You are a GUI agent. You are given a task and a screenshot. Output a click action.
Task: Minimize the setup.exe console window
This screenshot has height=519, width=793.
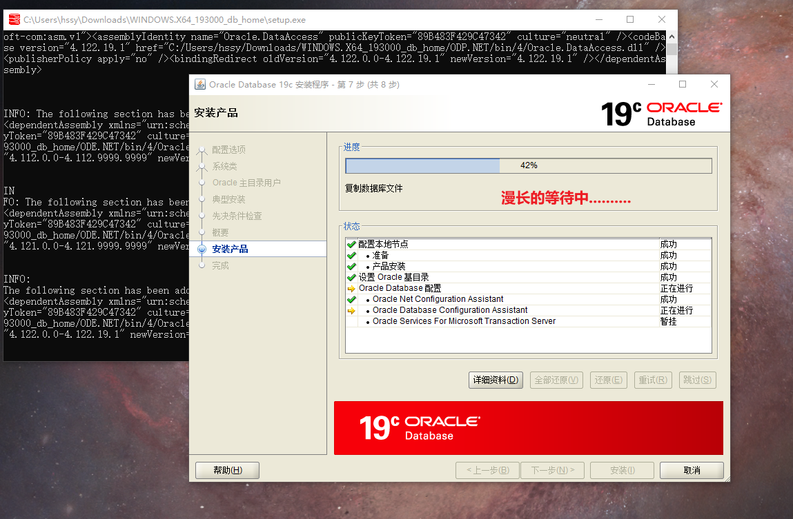(599, 19)
